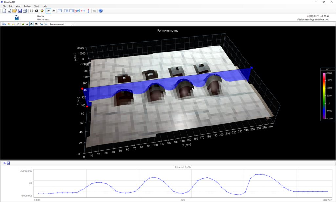
Task: Select the µin units toolbar icon
Action: click(54, 11)
